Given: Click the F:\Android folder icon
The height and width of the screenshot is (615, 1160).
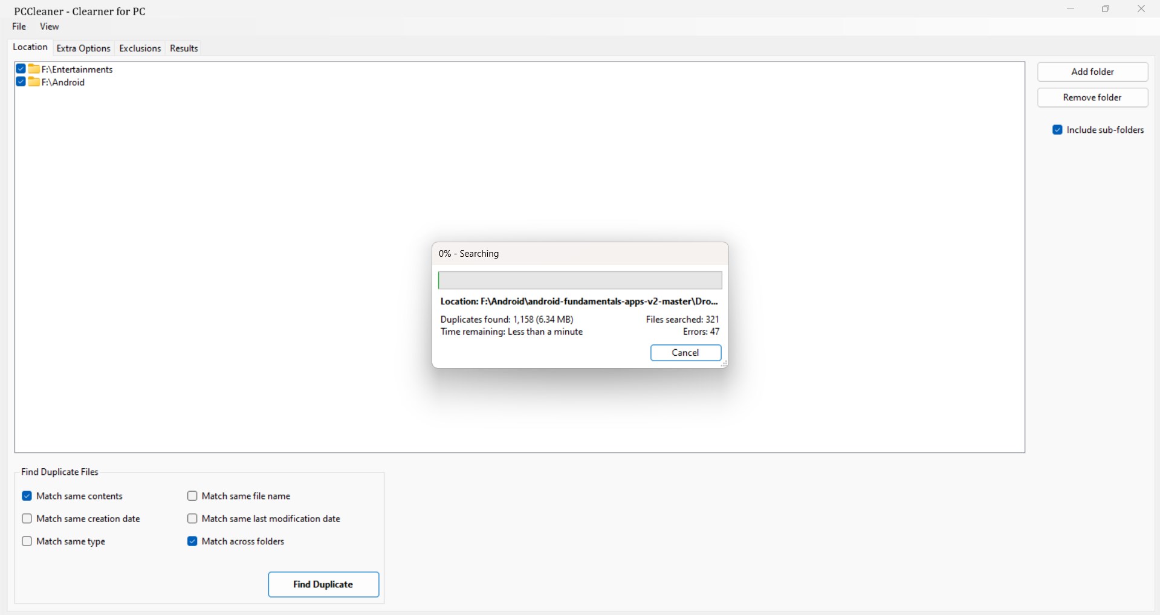Looking at the screenshot, I should point(34,82).
